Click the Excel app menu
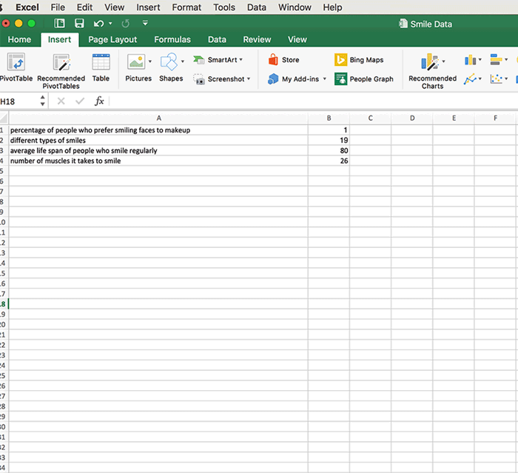 point(27,7)
